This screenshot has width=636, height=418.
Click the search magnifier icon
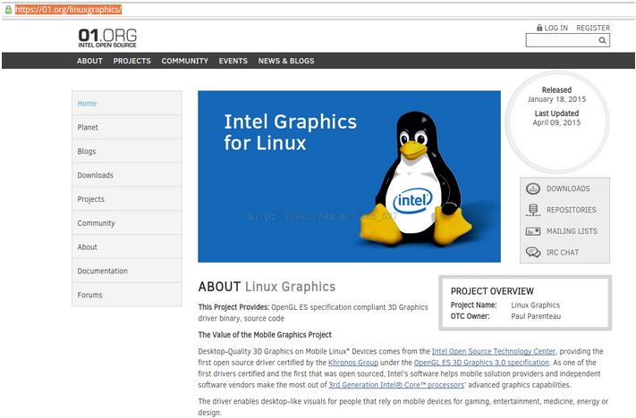[x=602, y=40]
